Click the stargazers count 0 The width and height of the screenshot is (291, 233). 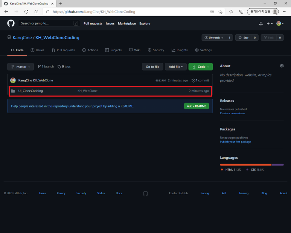tap(254, 38)
